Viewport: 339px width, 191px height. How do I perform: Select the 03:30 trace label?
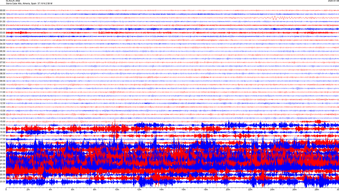pos(2,36)
